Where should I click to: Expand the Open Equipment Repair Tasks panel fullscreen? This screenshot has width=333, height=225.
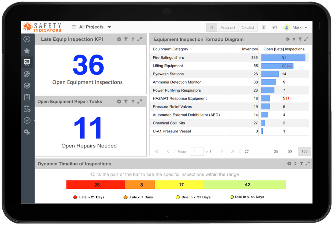[139, 102]
